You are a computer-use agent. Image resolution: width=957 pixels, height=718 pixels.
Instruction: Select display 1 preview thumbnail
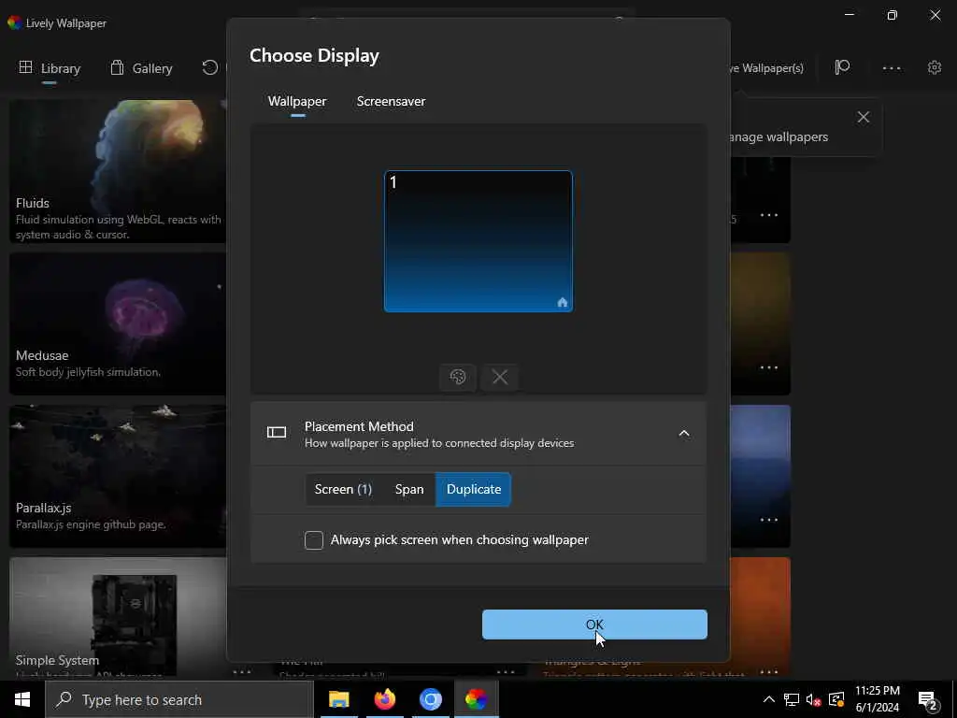point(478,241)
